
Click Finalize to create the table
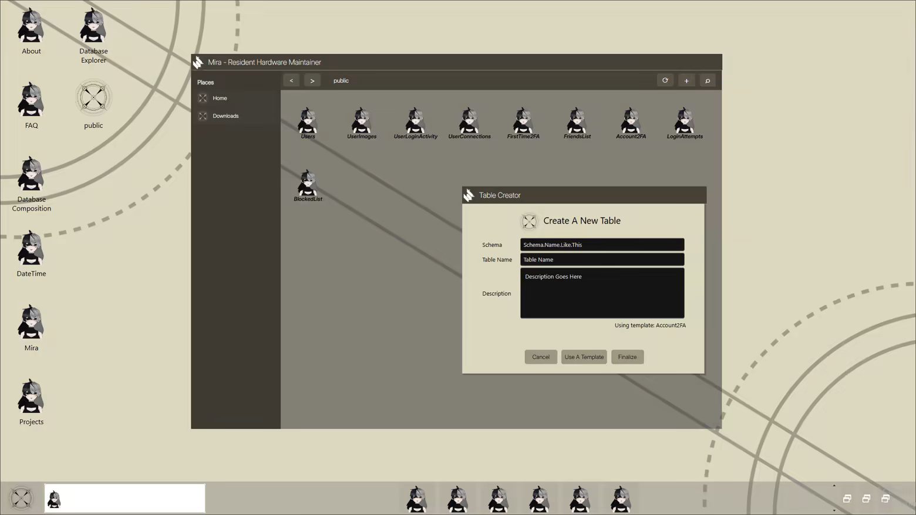pos(627,357)
